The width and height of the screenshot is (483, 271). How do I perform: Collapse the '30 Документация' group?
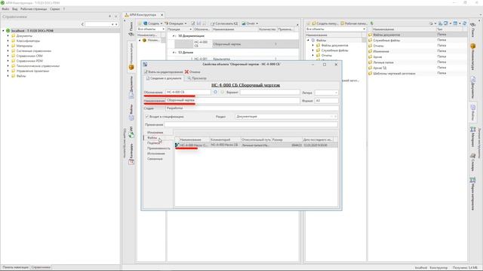tap(174, 36)
